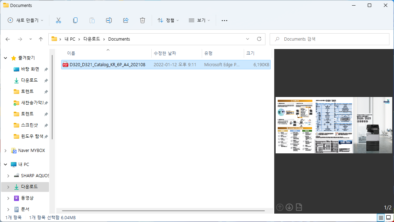Click the Microsoft Edge P... type cell
This screenshot has width=394, height=222.
222,64
